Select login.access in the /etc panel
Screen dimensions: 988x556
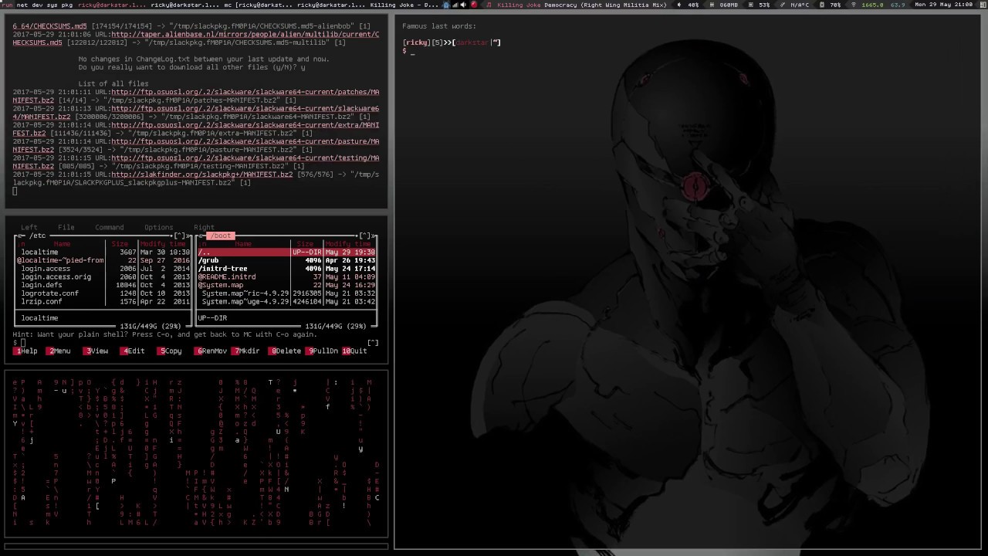103,269
